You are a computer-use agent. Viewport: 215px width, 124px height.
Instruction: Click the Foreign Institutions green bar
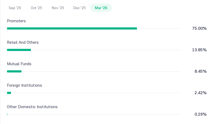(x=9, y=93)
